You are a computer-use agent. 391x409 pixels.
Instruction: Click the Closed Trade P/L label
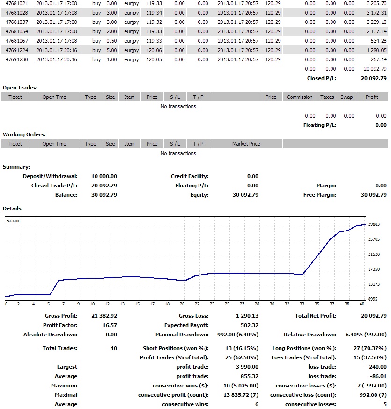pos(54,186)
